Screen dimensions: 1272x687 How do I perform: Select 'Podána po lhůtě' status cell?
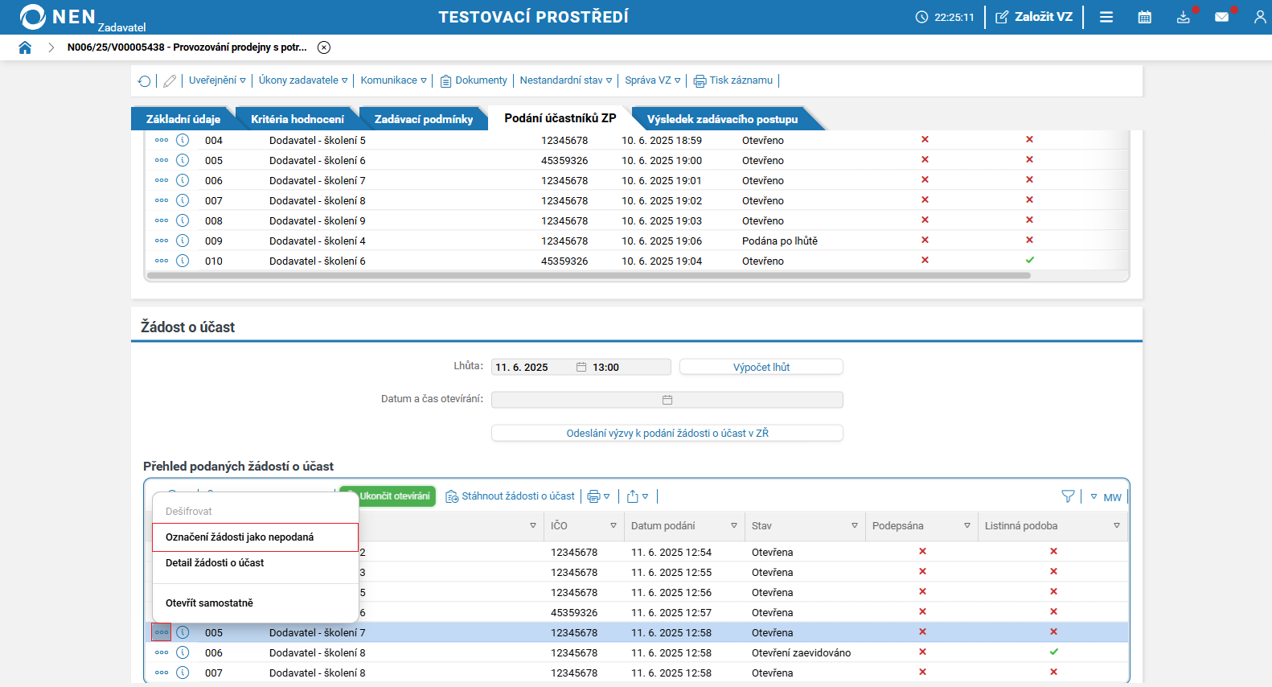coord(780,241)
